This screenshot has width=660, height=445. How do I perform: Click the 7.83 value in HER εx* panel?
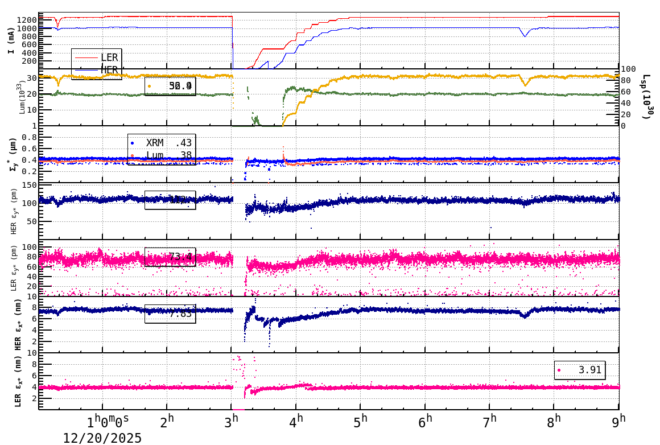tap(180, 314)
